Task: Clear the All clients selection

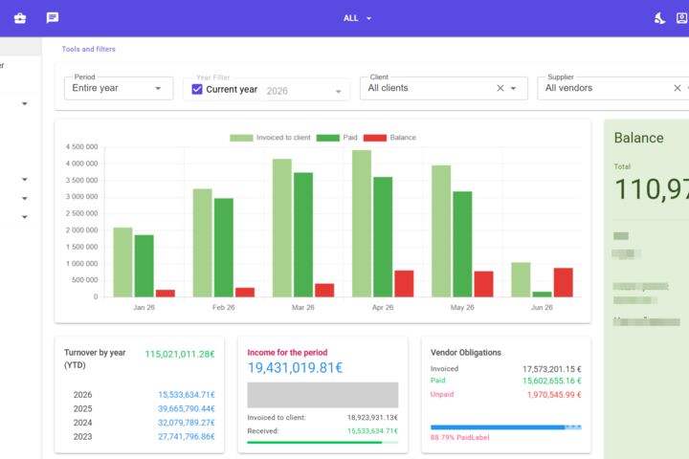Action: (x=500, y=88)
